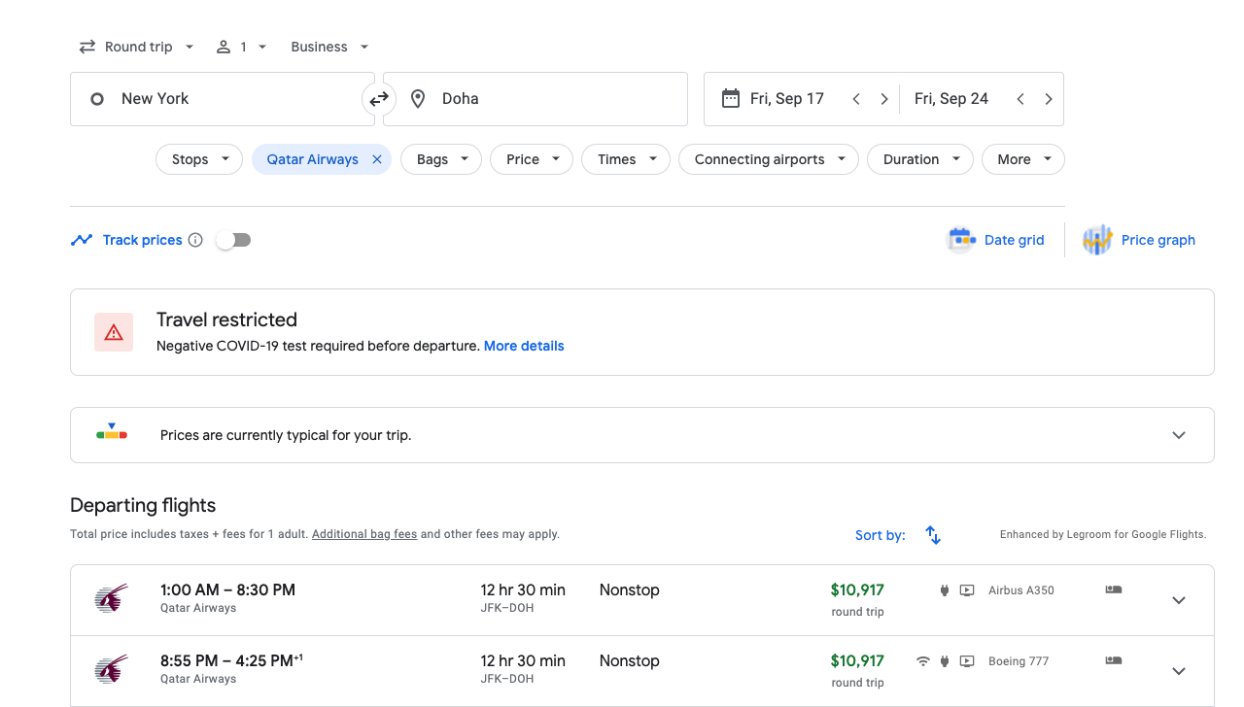Viewport: 1244px width, 707px height.
Task: Click the price level indicator icon
Action: point(112,433)
